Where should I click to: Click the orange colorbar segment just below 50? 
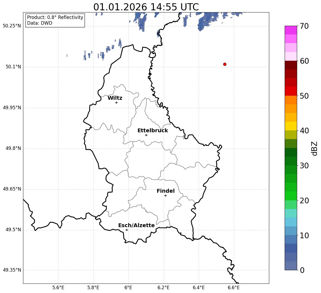click(x=291, y=100)
